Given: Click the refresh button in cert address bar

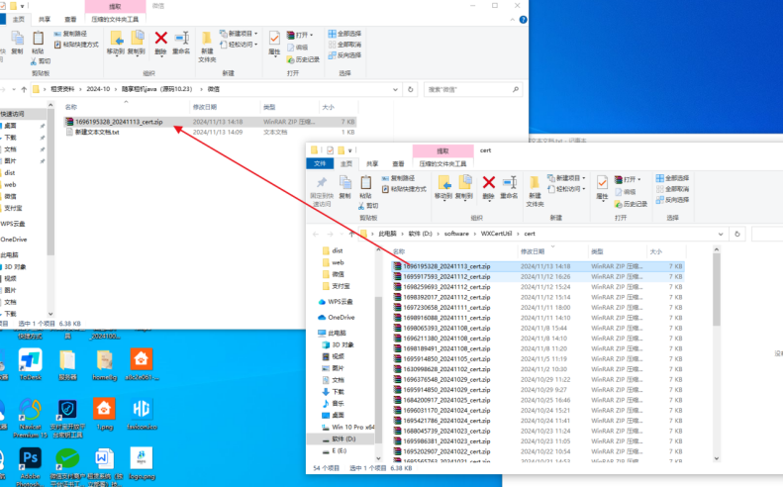Looking at the screenshot, I should (736, 234).
